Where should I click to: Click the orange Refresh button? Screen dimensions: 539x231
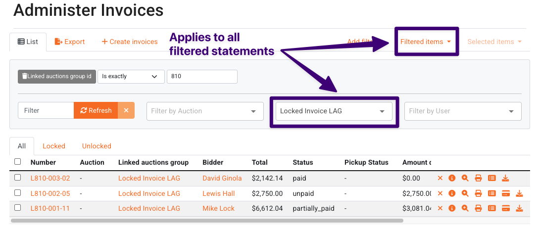(96, 110)
